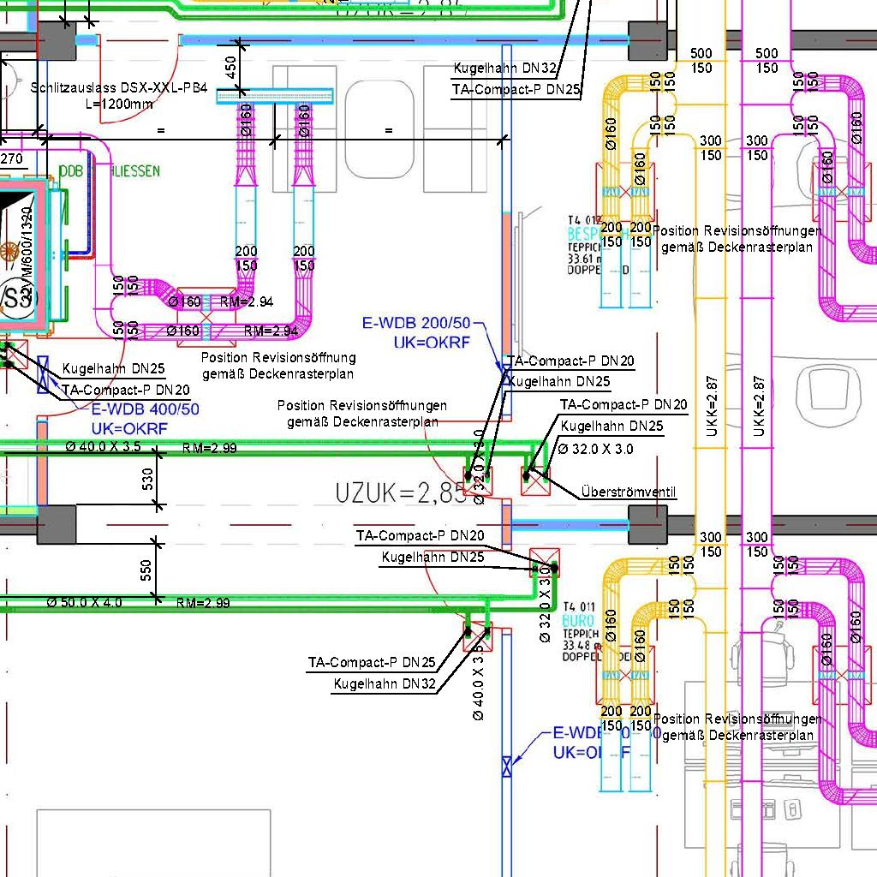Click the Schlitzauslass DSX-XXL-PB4 label
The width and height of the screenshot is (877, 877).
[x=119, y=87]
